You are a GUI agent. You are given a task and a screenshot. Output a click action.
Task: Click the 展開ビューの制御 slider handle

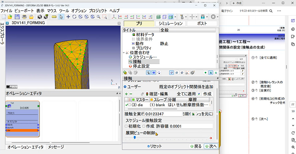coord(135,138)
